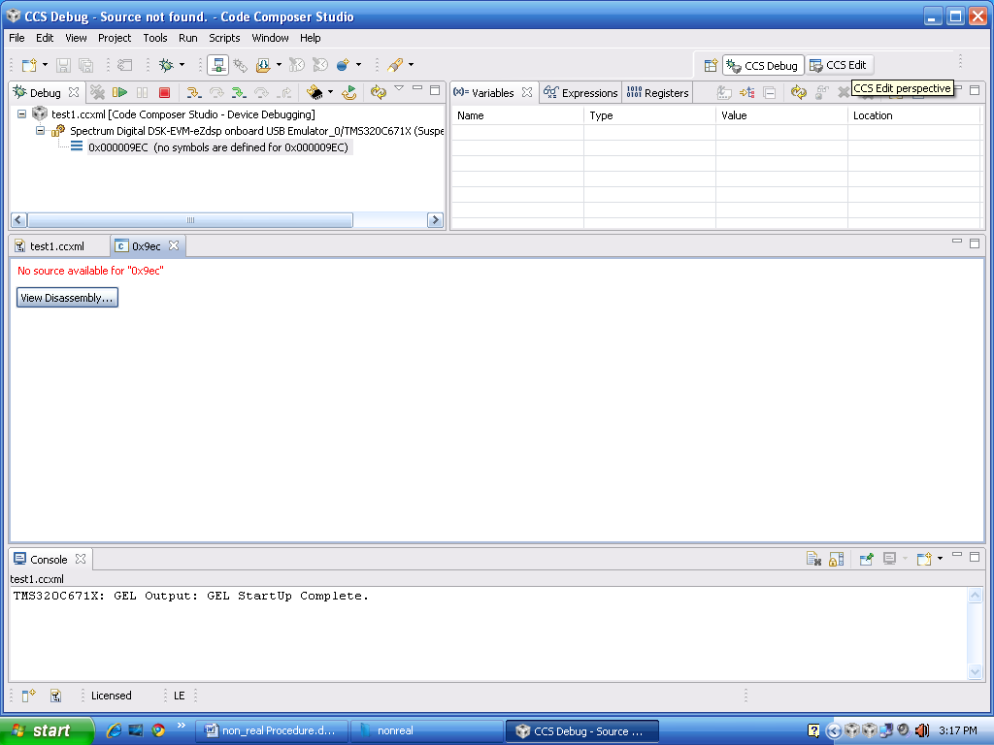This screenshot has height=745, width=994.
Task: Click the flashlight Search icon
Action: (396, 65)
